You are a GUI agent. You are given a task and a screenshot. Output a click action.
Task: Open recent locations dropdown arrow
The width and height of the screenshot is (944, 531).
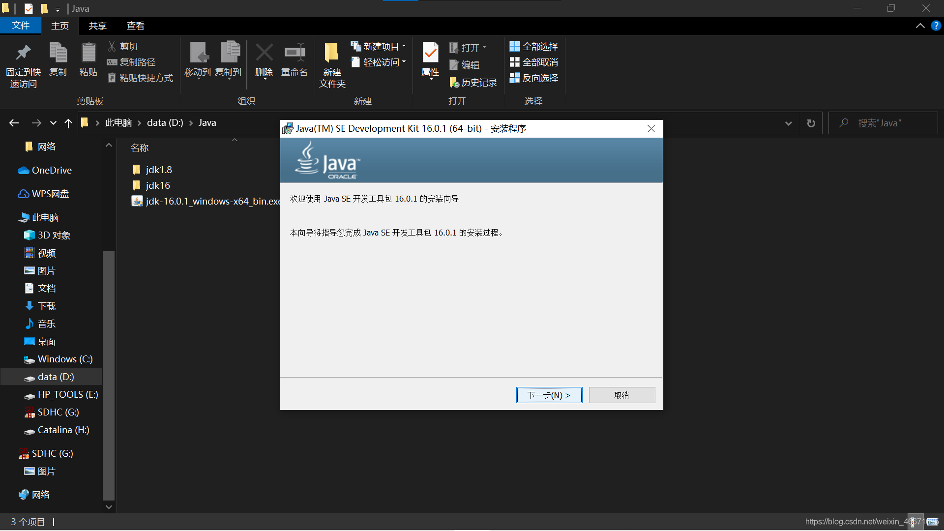click(53, 123)
